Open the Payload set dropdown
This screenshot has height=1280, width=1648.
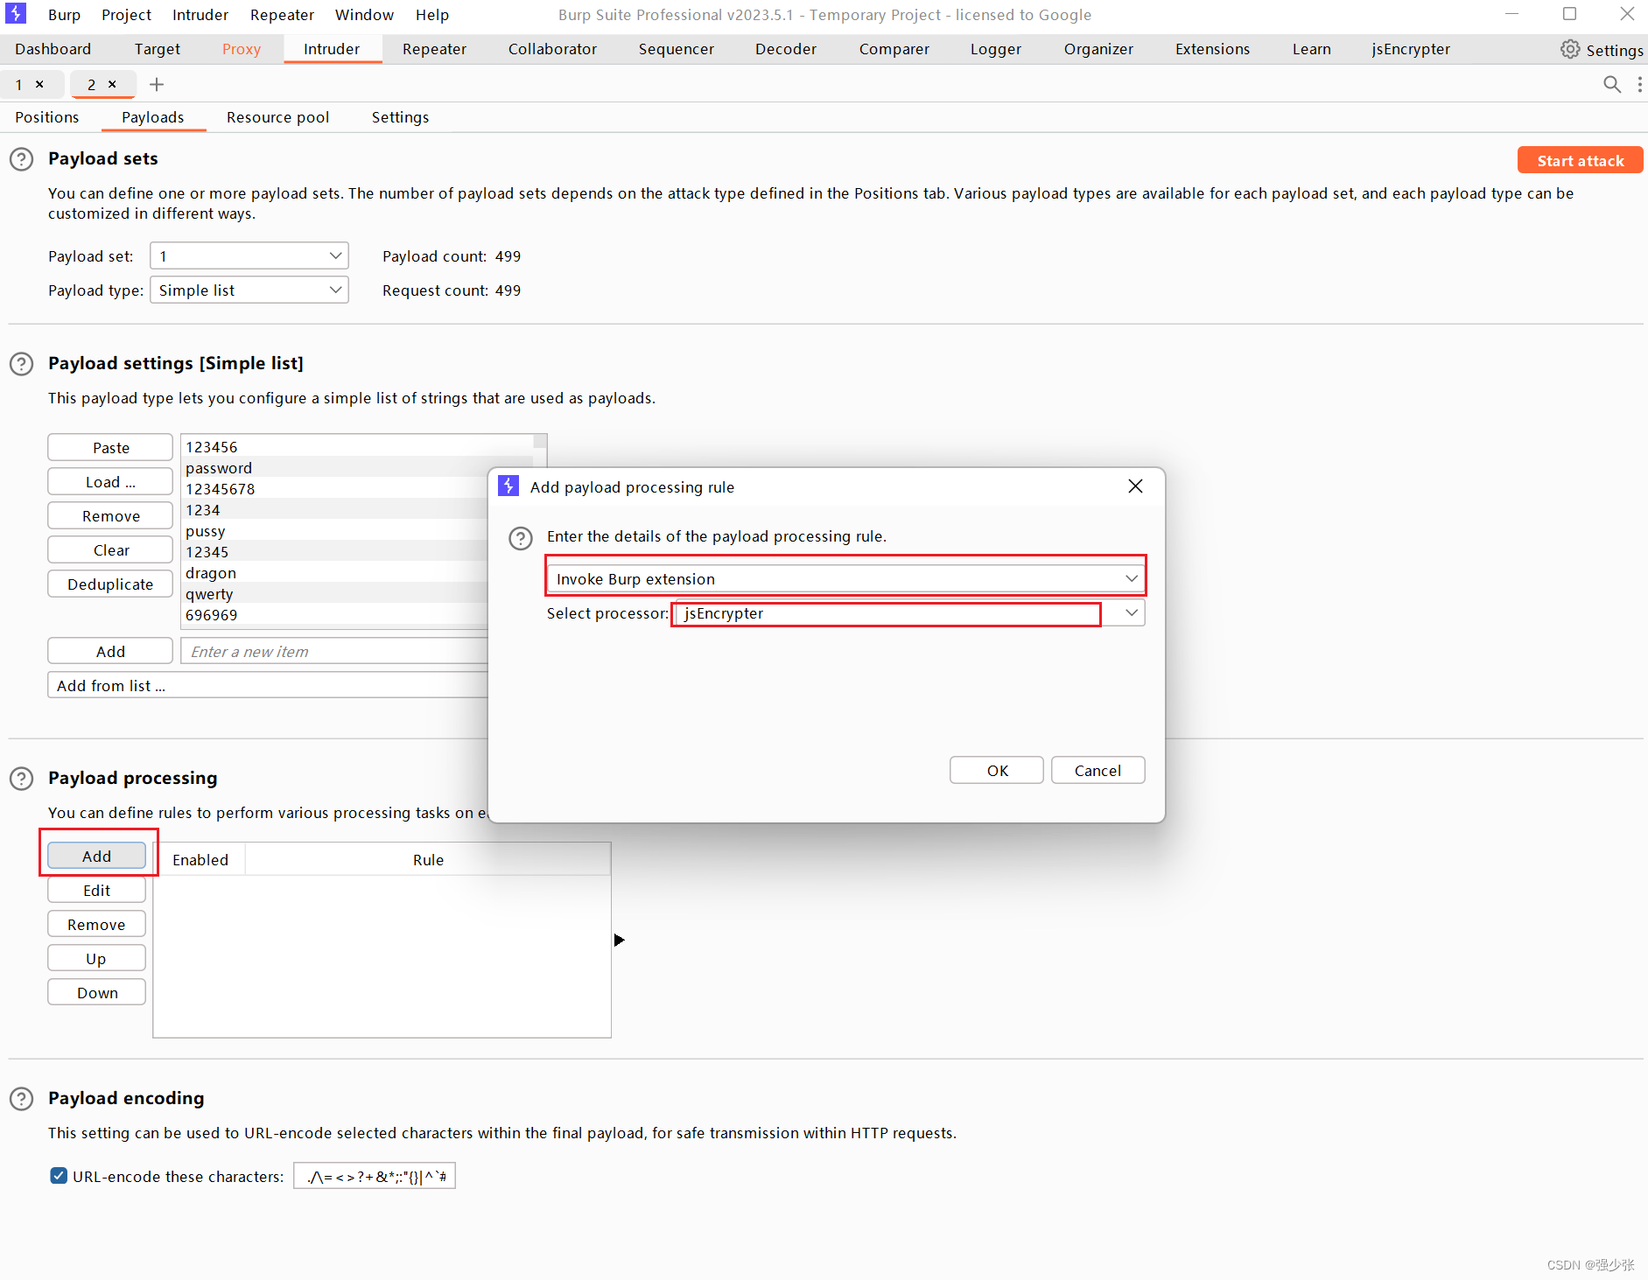coord(249,255)
